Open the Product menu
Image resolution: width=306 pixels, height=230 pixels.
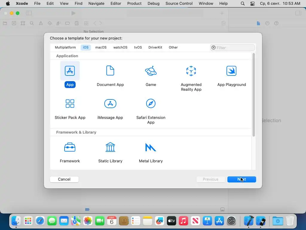(134, 4)
